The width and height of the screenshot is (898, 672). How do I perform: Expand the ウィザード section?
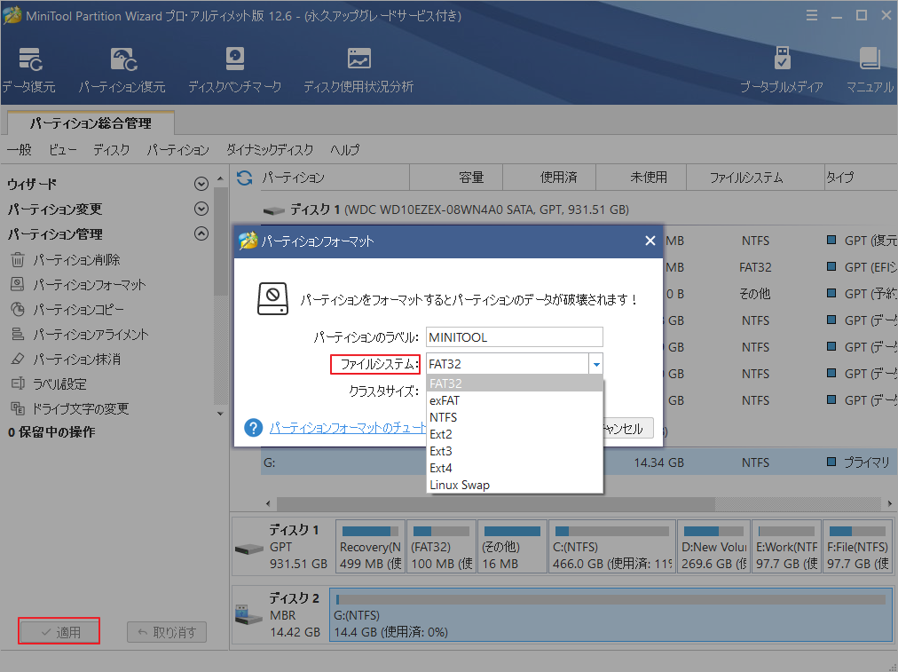tap(201, 184)
